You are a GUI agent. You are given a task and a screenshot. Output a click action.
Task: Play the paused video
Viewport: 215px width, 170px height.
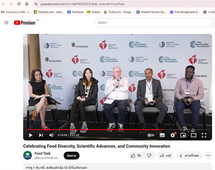pos(31,135)
